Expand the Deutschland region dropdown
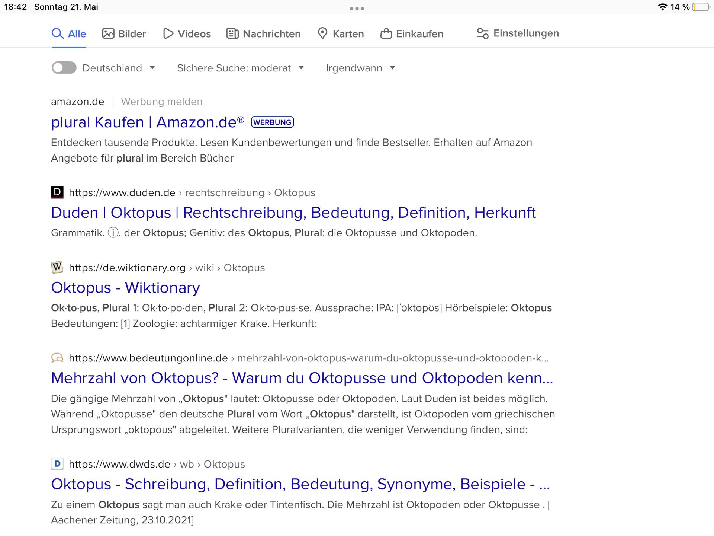Screen dimensions: 714x536 click(152, 68)
